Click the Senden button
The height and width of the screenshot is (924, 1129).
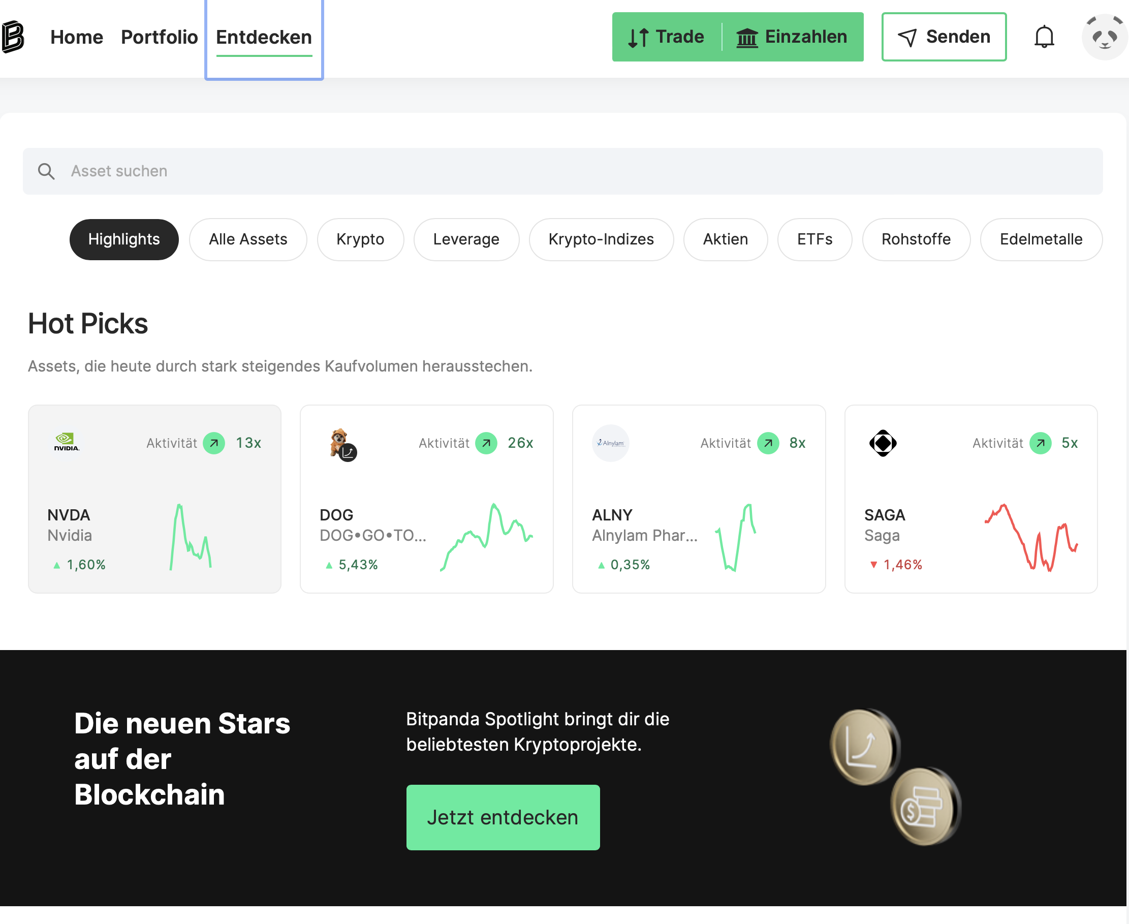point(944,37)
